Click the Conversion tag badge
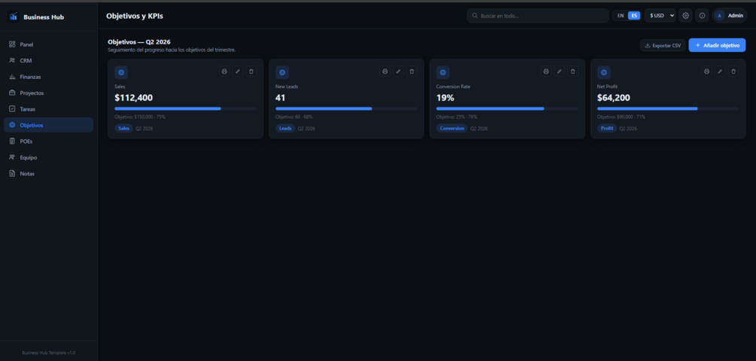756x361 pixels. point(452,129)
